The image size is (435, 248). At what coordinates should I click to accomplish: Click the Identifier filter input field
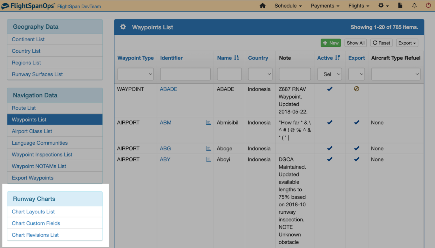(185, 74)
